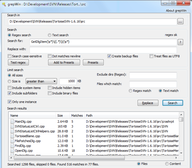Click the 165 KB size cell
192x168 pixels.
click(x=62, y=126)
